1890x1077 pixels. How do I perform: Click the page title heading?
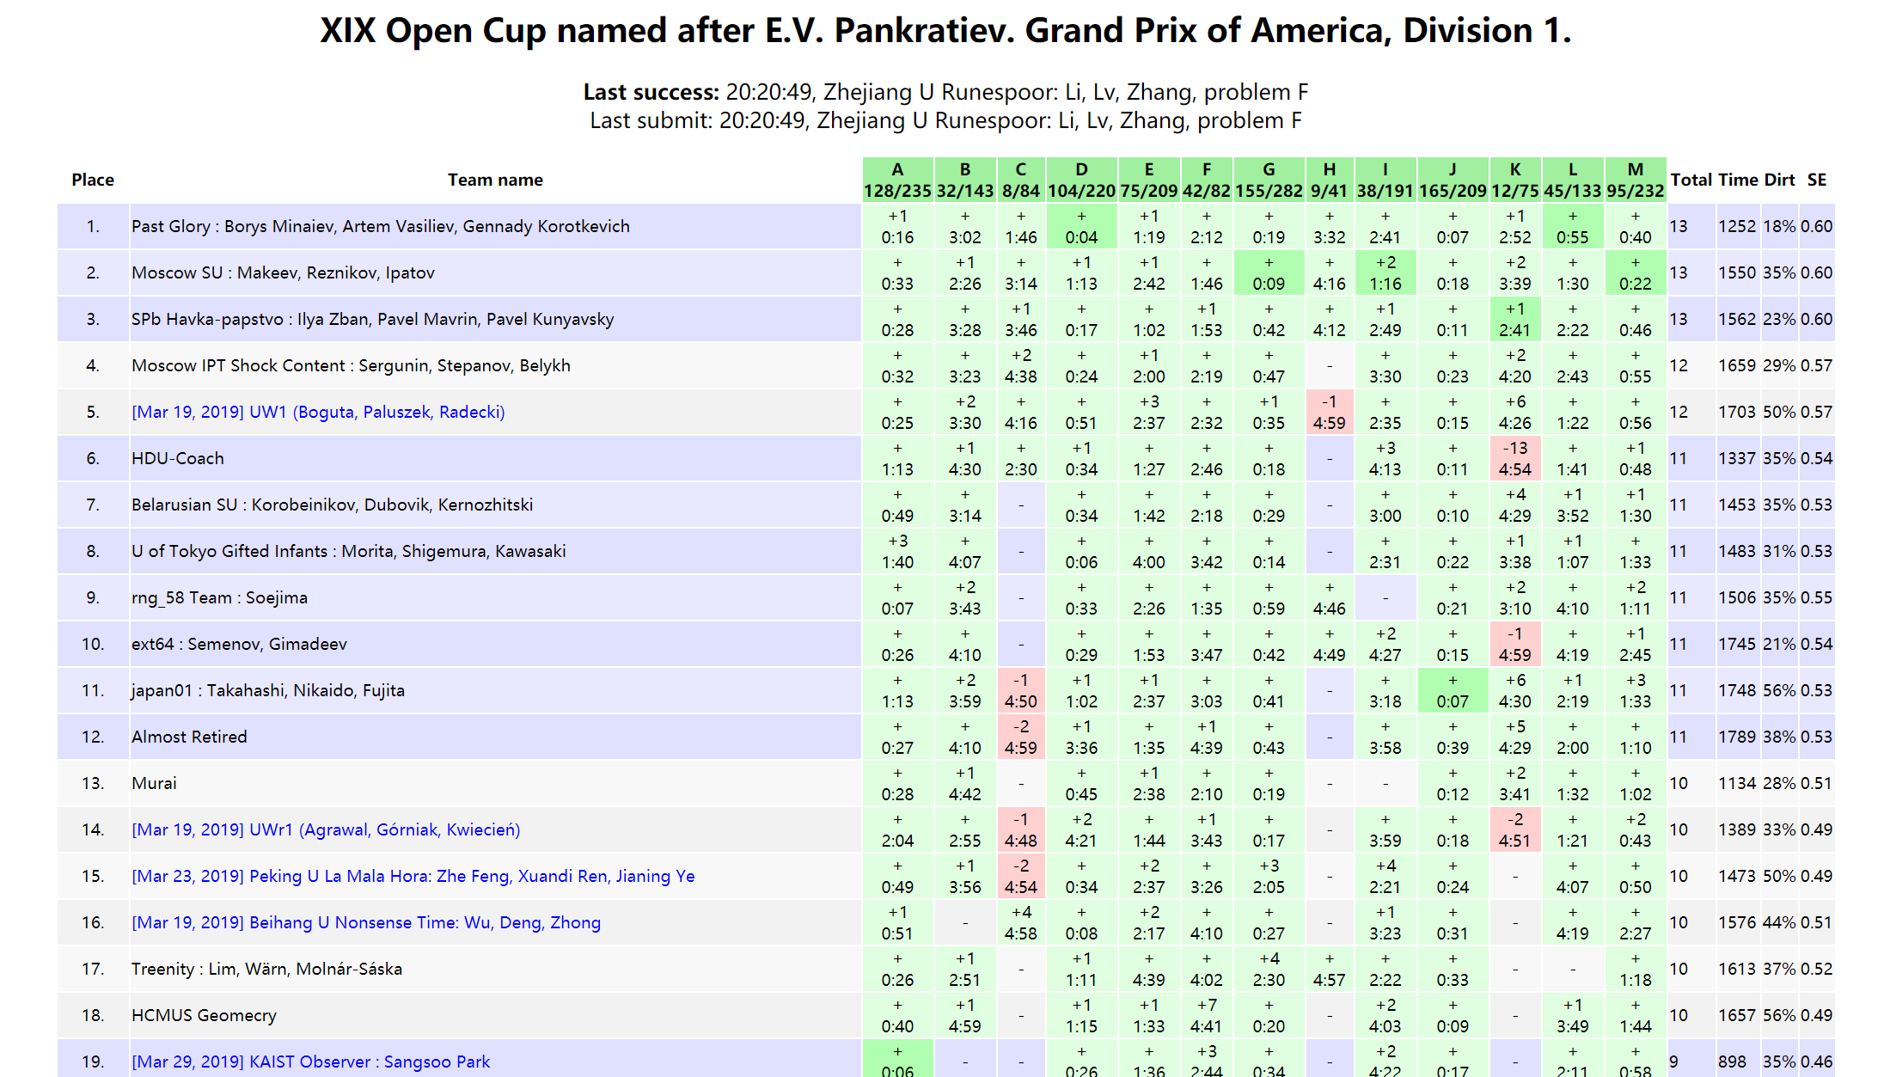(945, 31)
